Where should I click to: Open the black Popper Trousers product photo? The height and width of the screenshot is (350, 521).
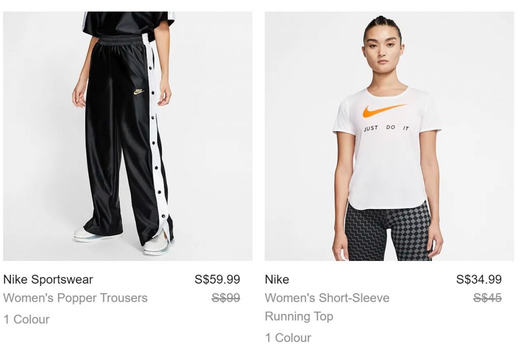[128, 136]
